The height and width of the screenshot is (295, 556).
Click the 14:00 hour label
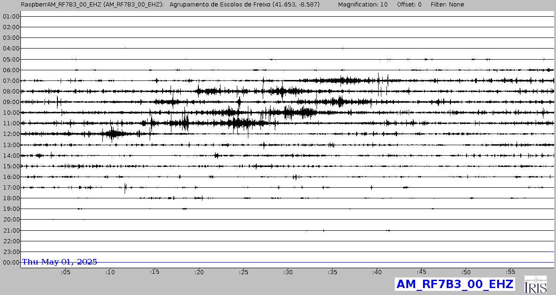pyautogui.click(x=11, y=155)
